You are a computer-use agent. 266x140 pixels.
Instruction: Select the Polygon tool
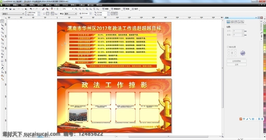point(2,50)
